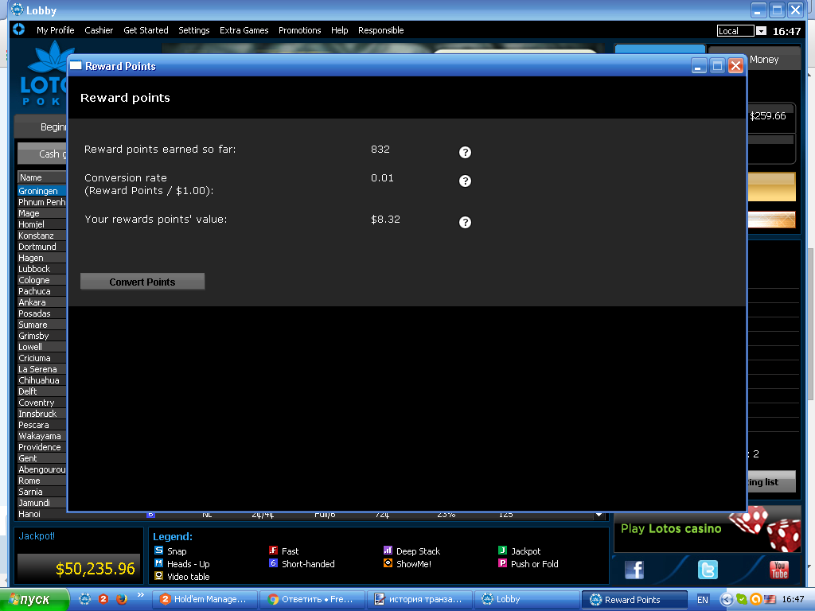Expand hidden system tray icons arrow
The width and height of the screenshot is (815, 611).
tap(726, 600)
